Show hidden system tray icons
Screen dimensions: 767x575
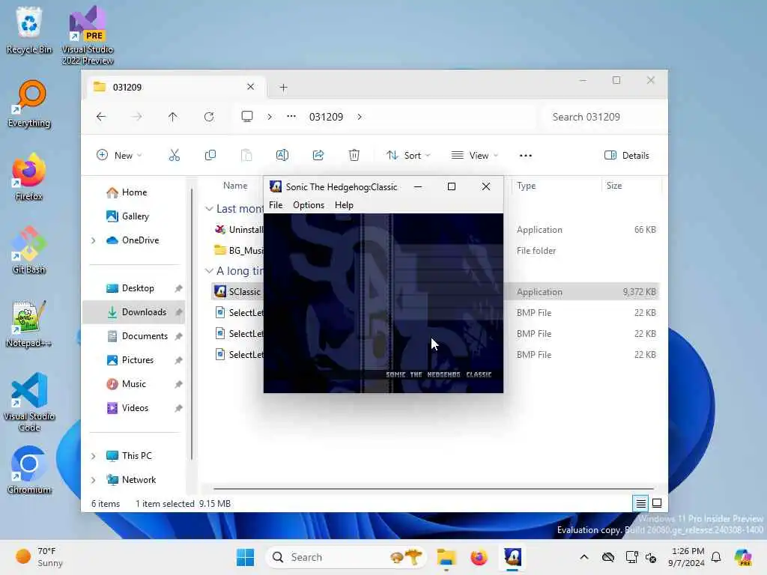(x=584, y=557)
